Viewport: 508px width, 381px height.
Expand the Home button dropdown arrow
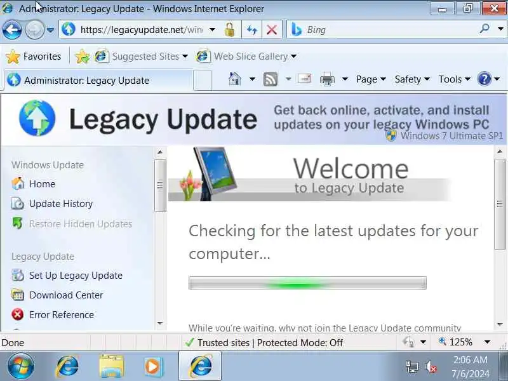[x=252, y=79]
